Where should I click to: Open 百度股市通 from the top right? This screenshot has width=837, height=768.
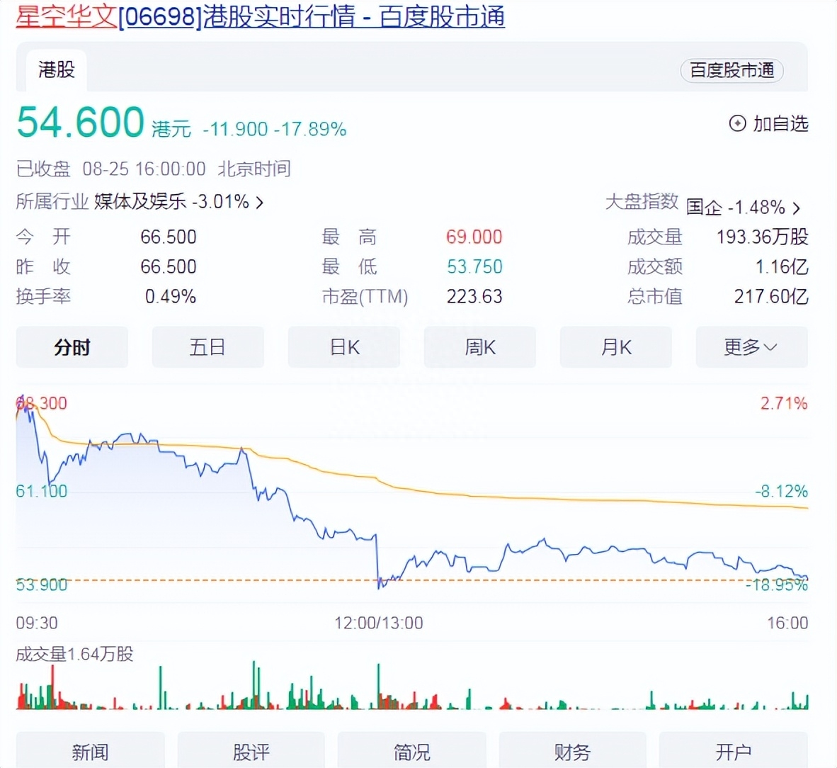[731, 71]
